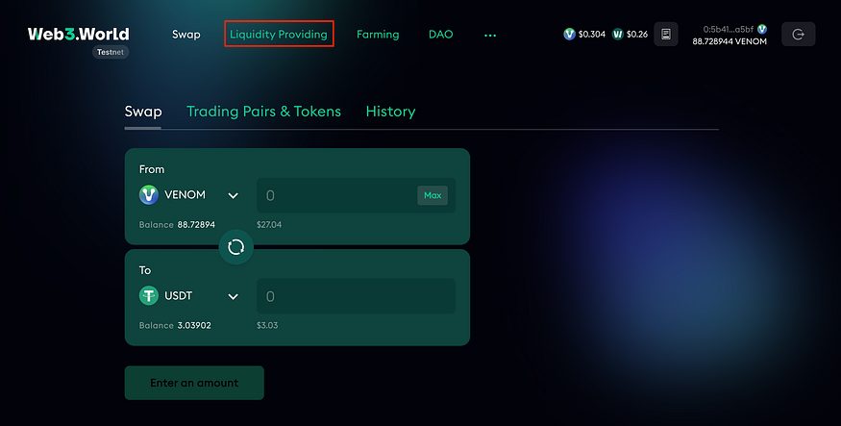Click the From amount input field
Image resolution: width=841 pixels, height=426 pixels.
tap(356, 195)
